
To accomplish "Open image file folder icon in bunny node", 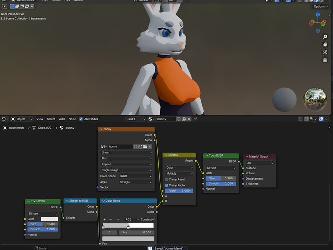I will [x=145, y=147].
